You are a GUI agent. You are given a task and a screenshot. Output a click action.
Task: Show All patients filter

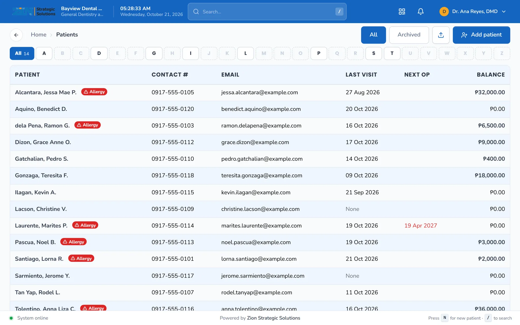click(x=373, y=35)
